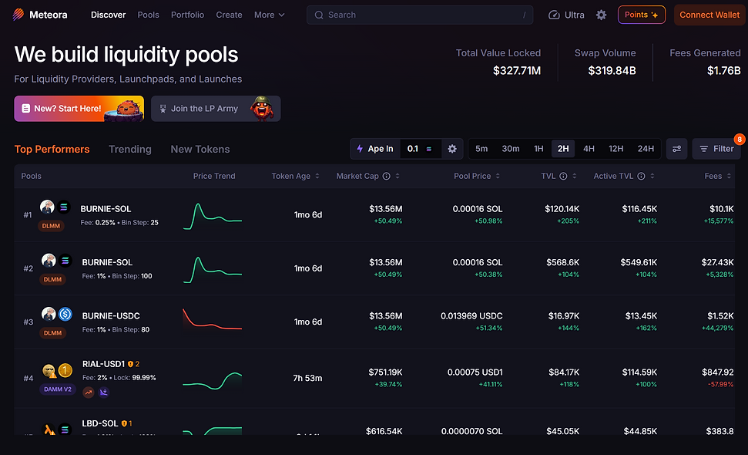
Task: Click the DAMM V2 badge on row #4
Action: click(57, 389)
